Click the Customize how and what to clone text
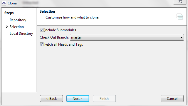Image resolution: width=188 pixels, height=106 pixels. tap(73, 17)
